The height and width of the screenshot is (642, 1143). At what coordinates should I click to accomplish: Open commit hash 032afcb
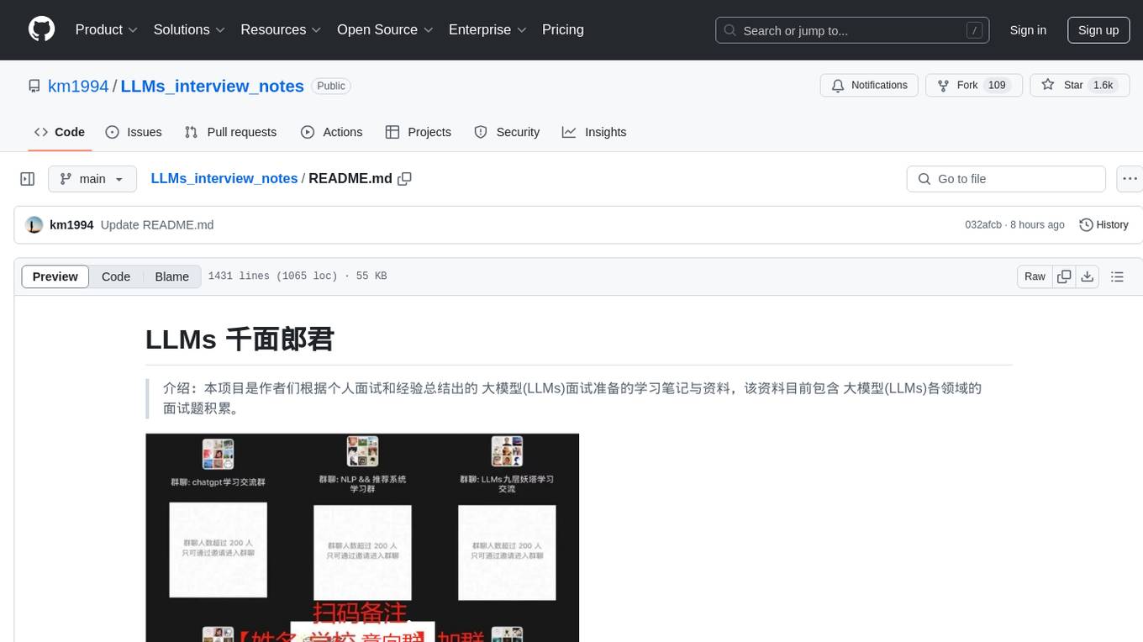(983, 225)
